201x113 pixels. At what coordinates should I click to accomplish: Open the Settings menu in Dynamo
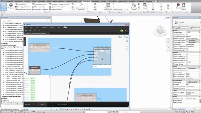tap(52, 27)
